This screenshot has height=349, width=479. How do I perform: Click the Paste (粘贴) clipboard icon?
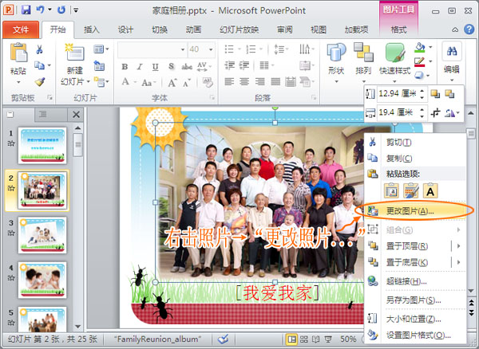(x=18, y=53)
